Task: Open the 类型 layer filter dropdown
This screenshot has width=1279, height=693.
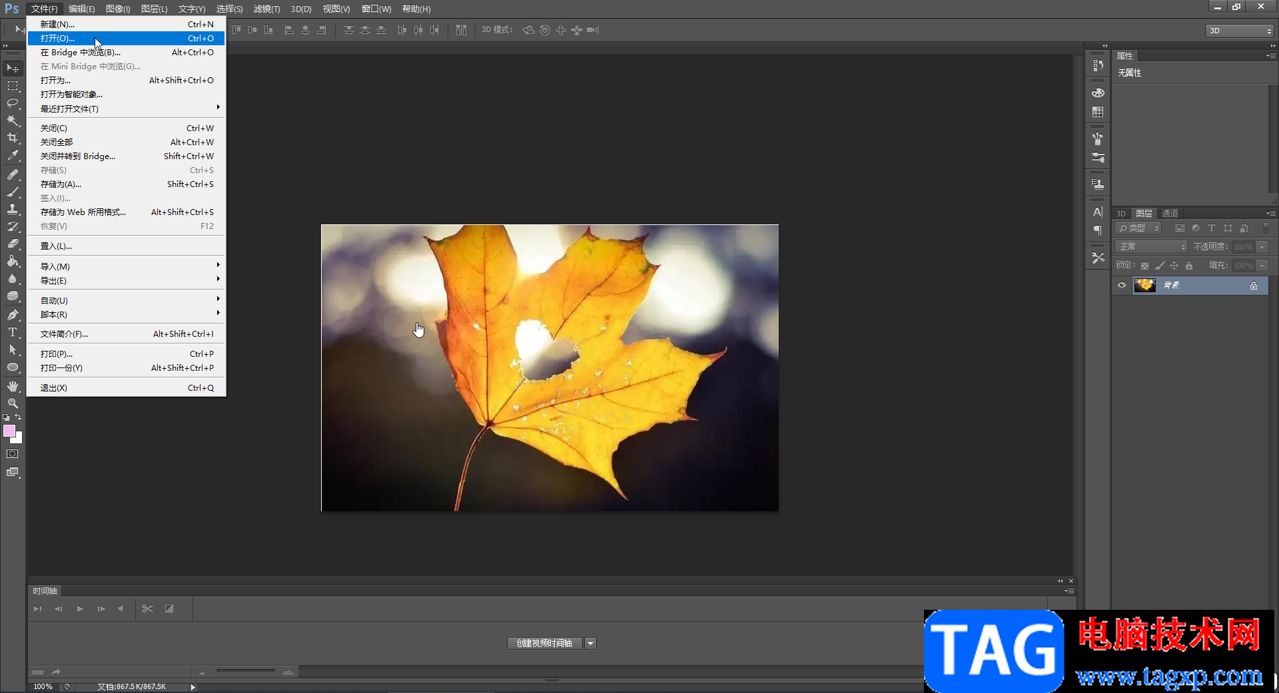Action: [x=1139, y=228]
